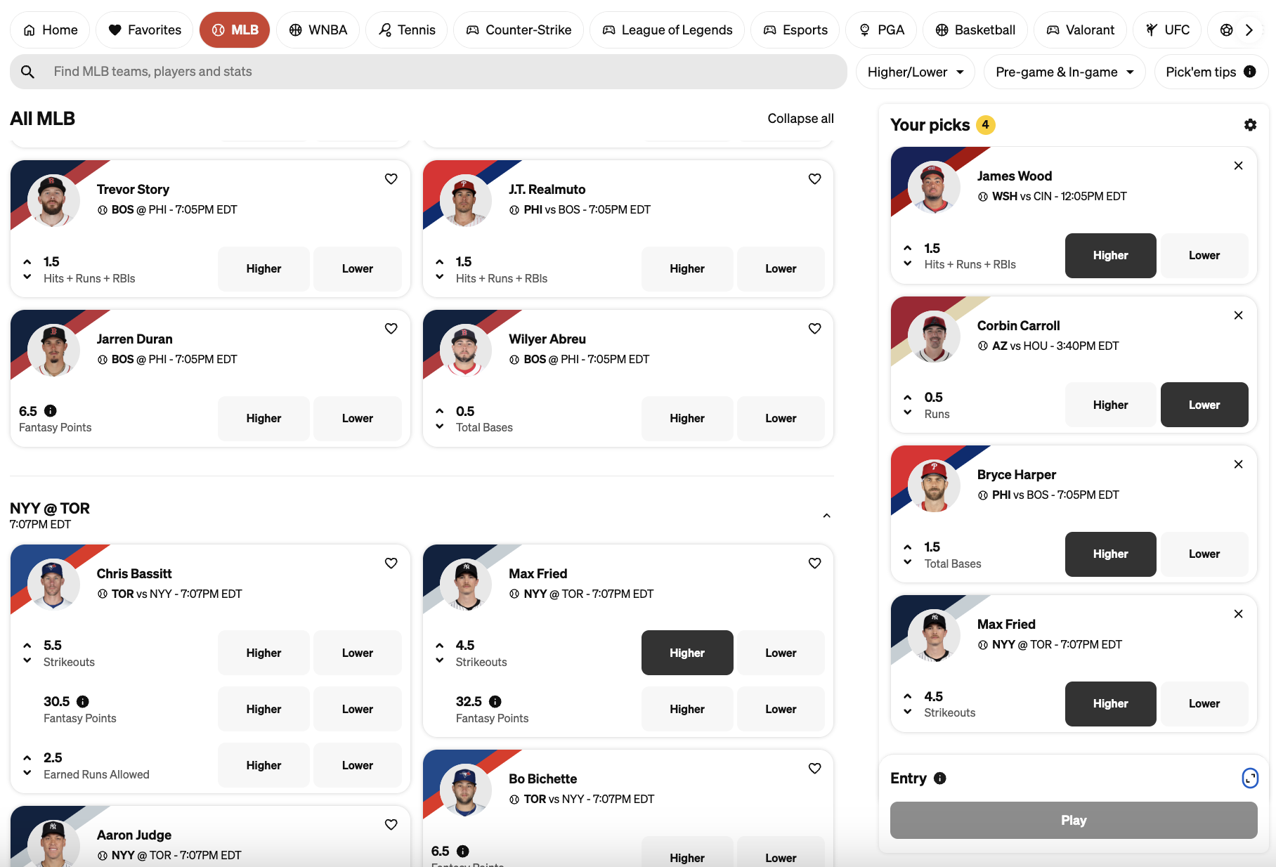Switch to Tennis tab
This screenshot has height=867, width=1276.
406,30
